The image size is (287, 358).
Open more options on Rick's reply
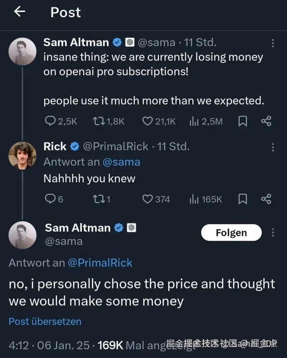[x=273, y=147]
